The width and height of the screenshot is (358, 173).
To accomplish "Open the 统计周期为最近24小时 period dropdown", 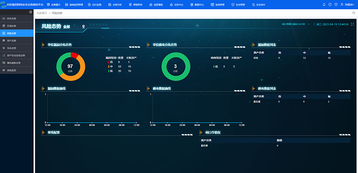I will point(296,24).
